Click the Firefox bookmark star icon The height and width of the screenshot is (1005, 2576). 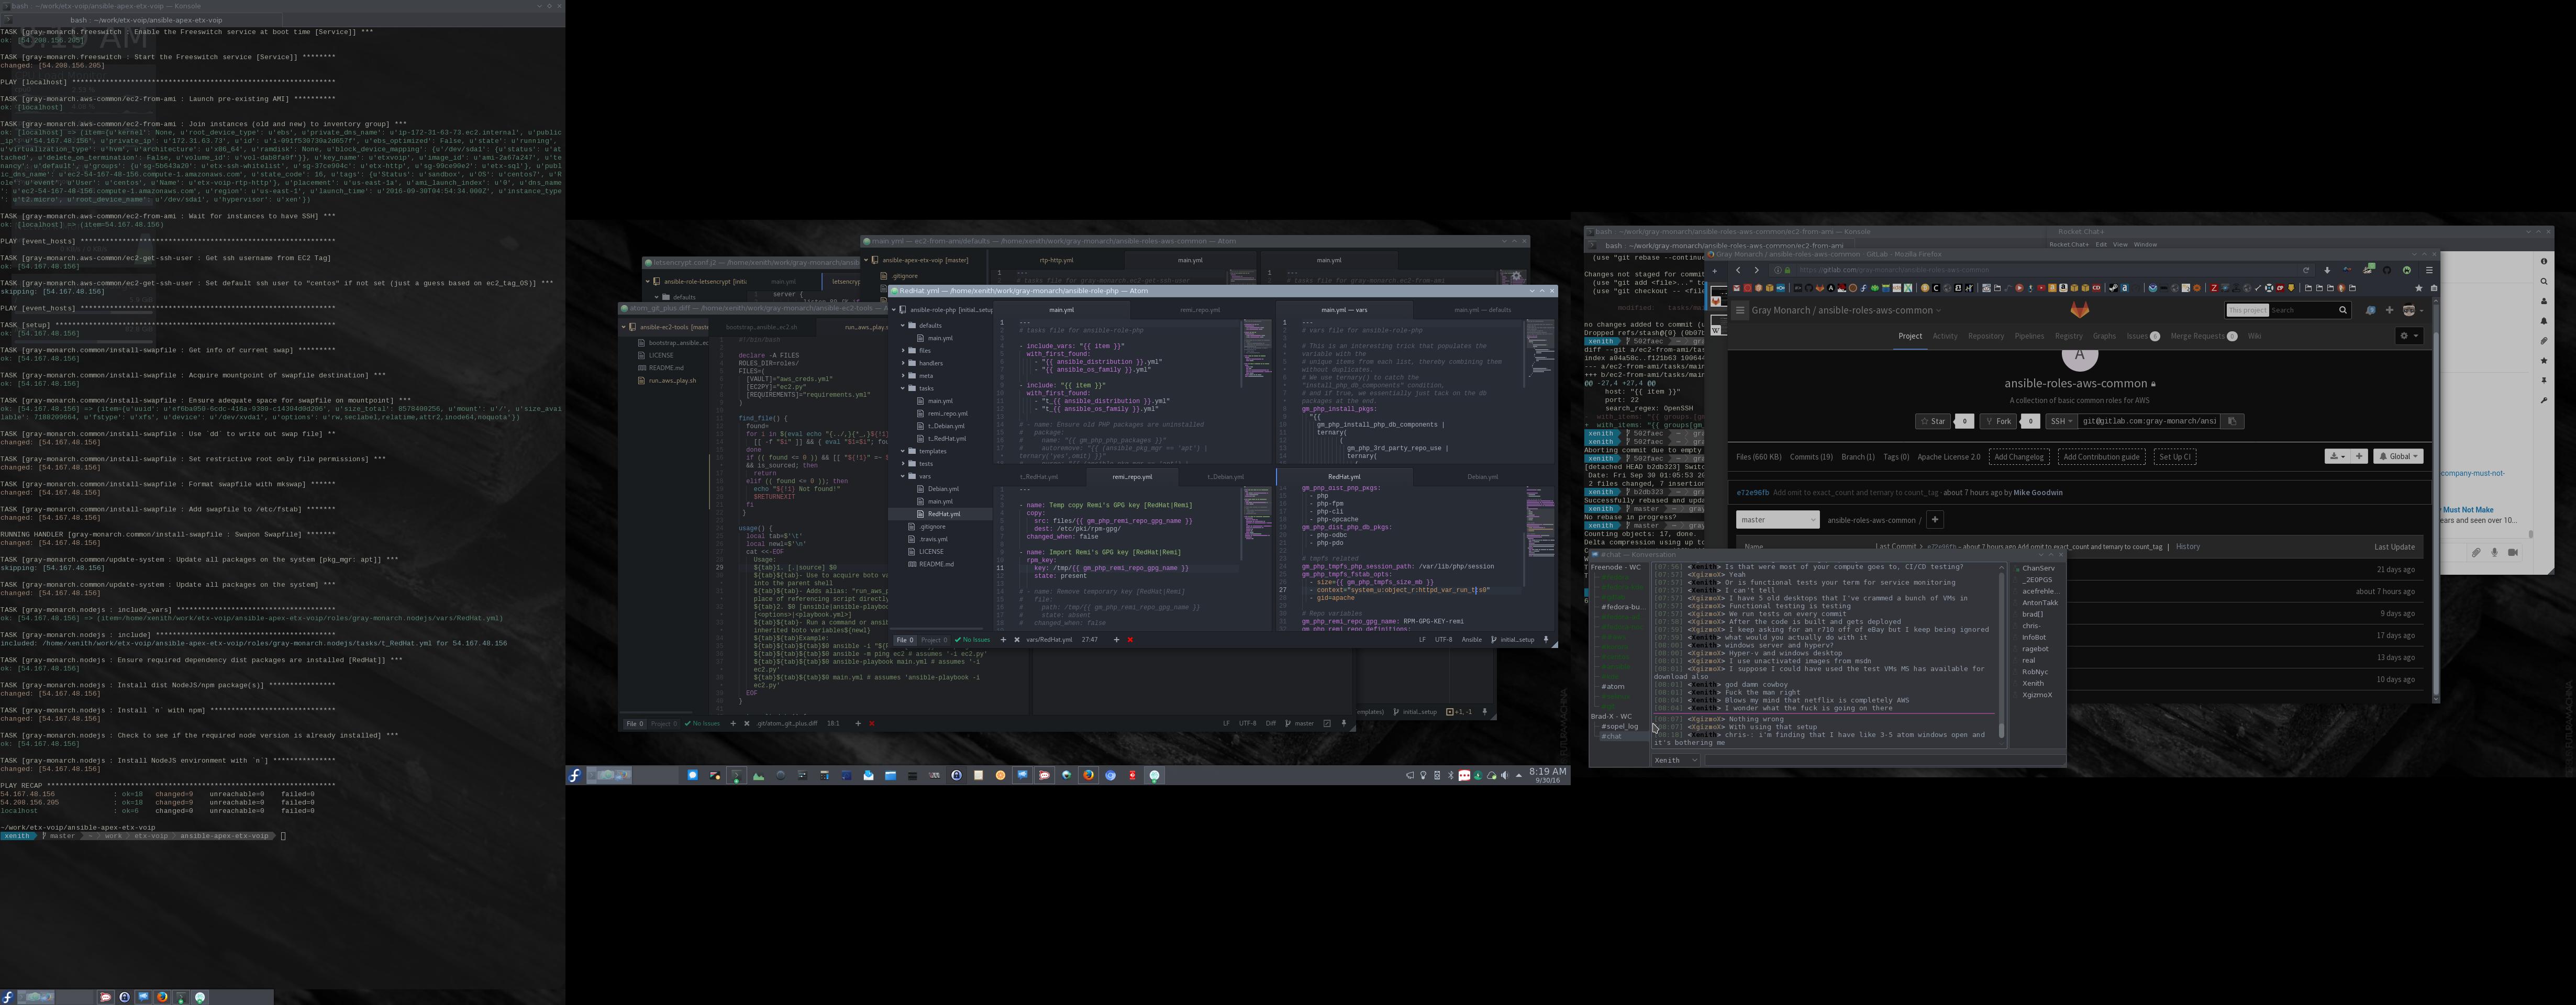click(x=2418, y=288)
